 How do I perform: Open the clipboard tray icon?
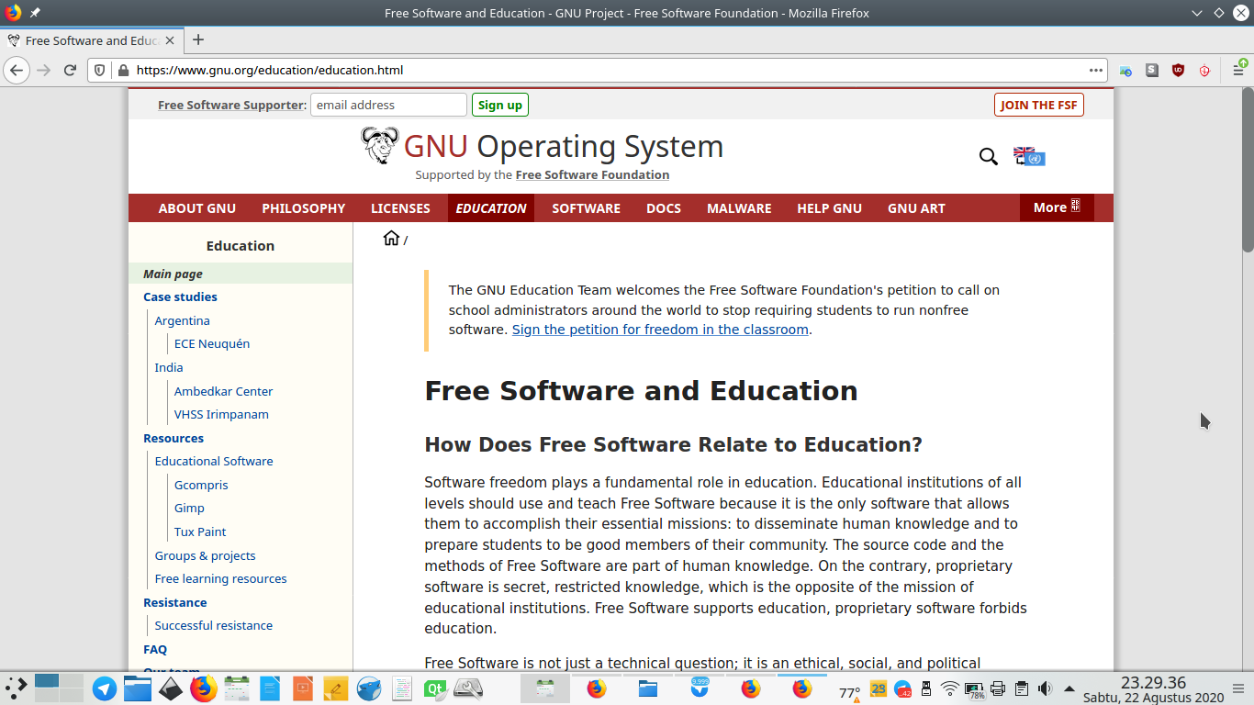click(x=1021, y=688)
